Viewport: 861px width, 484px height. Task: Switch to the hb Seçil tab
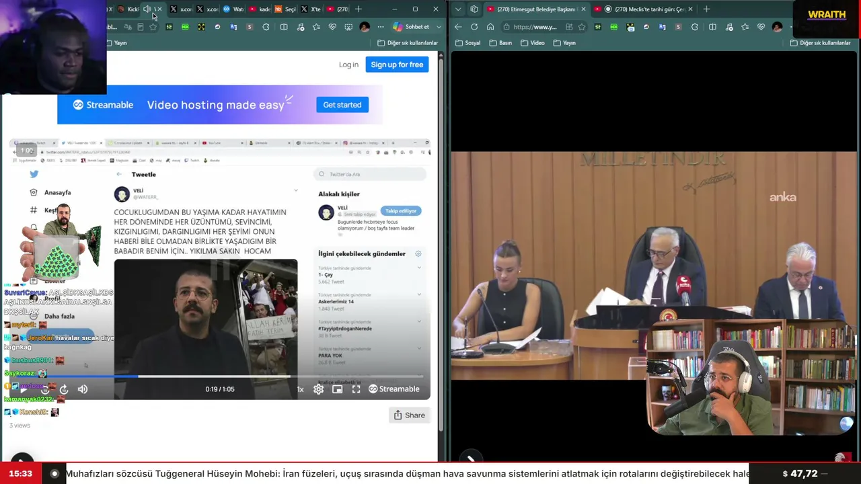[285, 9]
